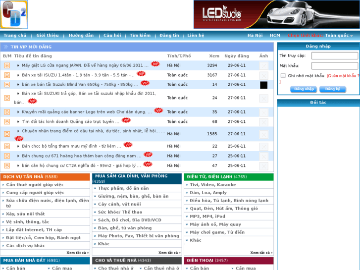Click B icon of trang điểm cô dâu row
Screen dimensions: 360x270
pos(7,134)
